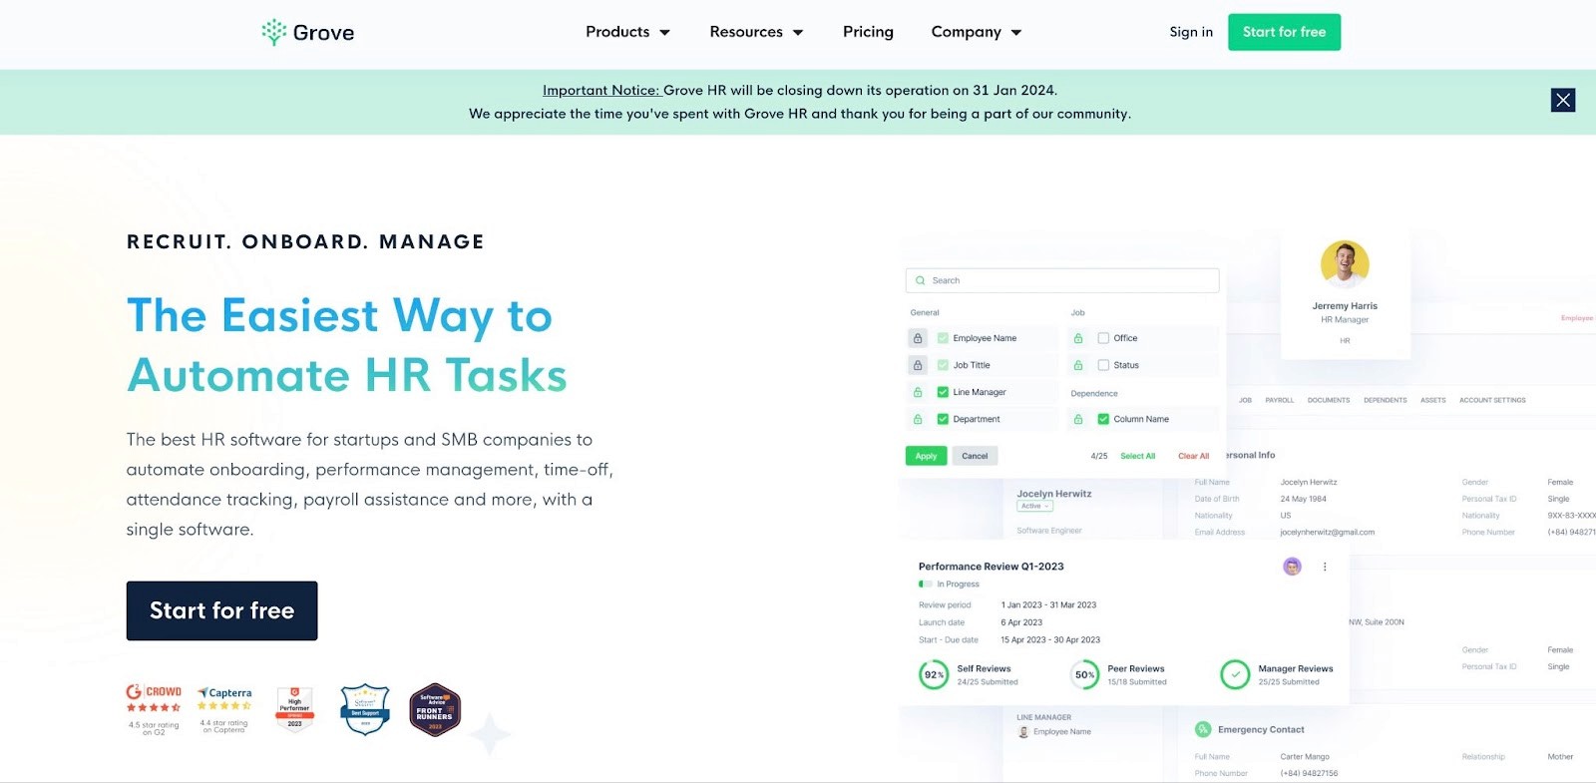Click the green Start for free header button
Image resolution: width=1596 pixels, height=783 pixels.
coord(1284,32)
